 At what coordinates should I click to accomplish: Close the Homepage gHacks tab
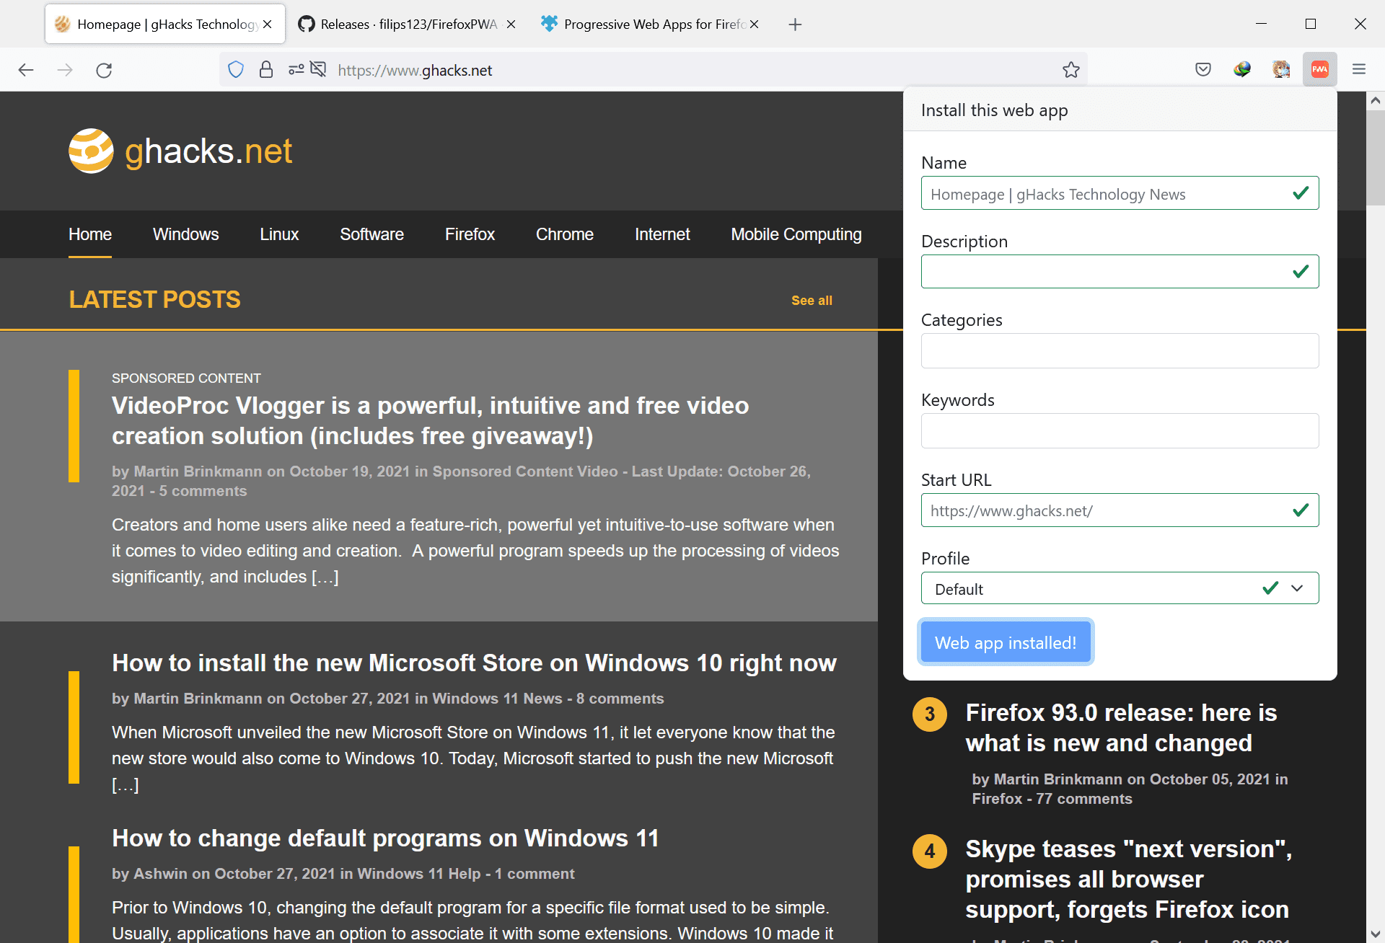[268, 25]
